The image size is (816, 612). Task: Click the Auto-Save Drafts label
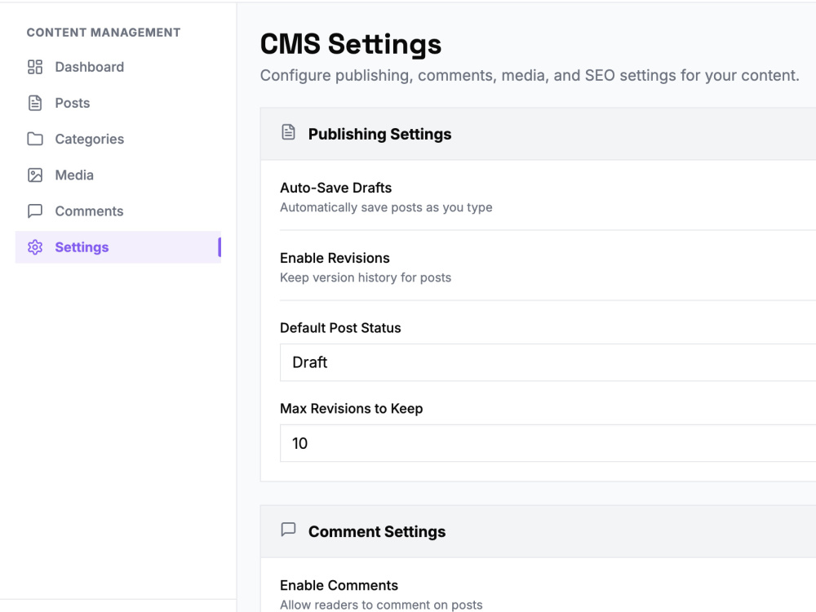tap(335, 188)
